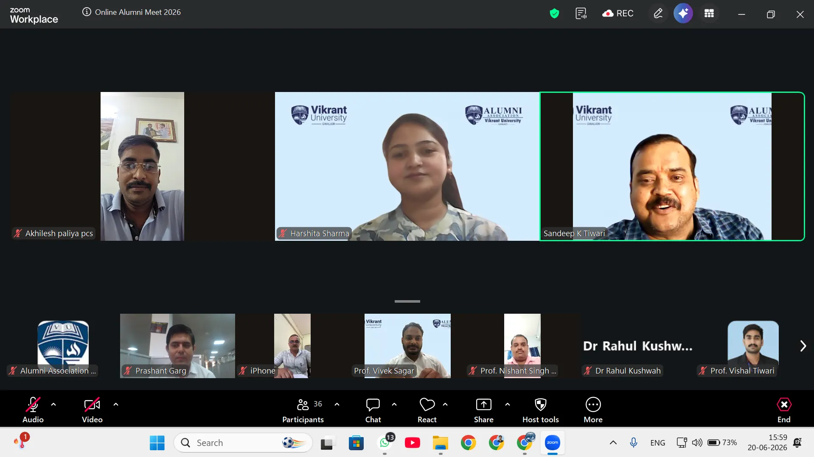Open the Share screen button

[x=483, y=410]
